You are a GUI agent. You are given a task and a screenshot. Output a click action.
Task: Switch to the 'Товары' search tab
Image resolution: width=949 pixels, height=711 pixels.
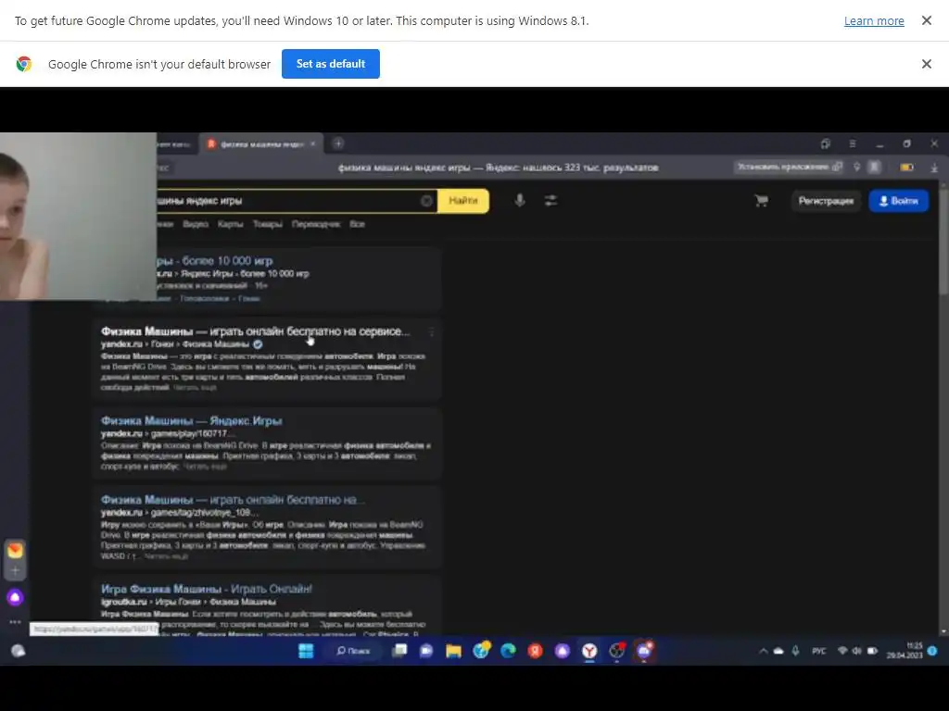point(268,224)
